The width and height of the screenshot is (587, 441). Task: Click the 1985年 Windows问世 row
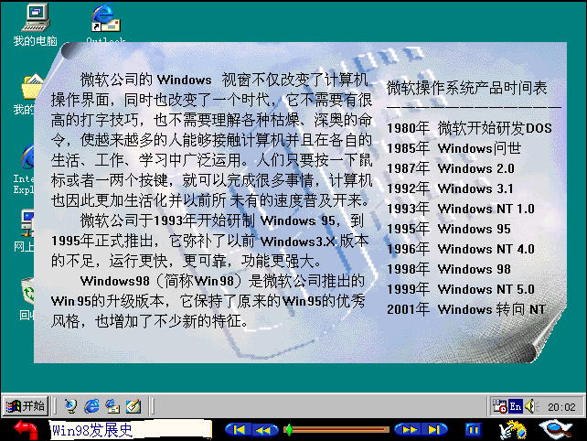coord(454,148)
